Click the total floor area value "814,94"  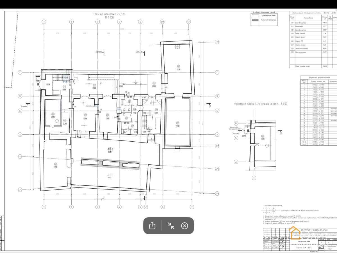pos(325,66)
